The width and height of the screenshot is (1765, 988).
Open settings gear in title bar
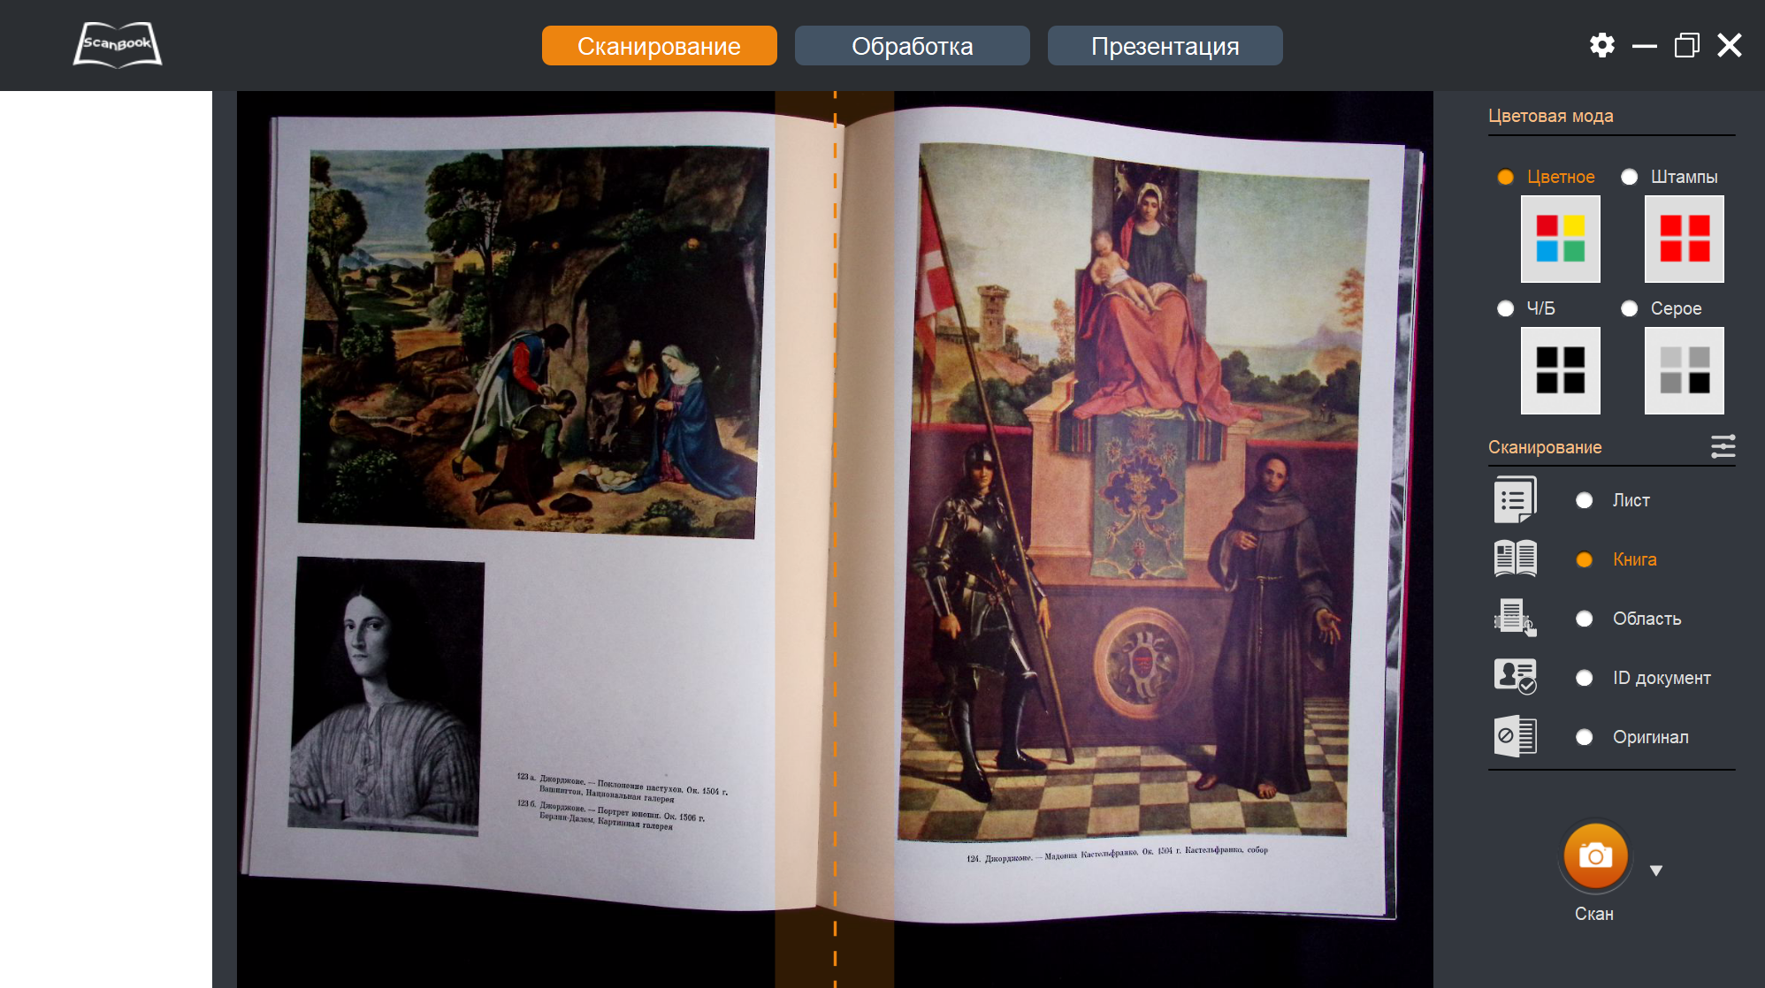[1601, 45]
